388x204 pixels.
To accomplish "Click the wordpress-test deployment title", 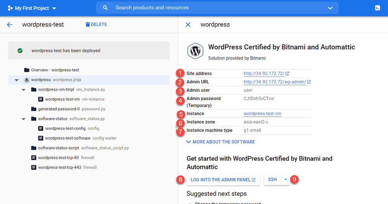I will 43,24.
